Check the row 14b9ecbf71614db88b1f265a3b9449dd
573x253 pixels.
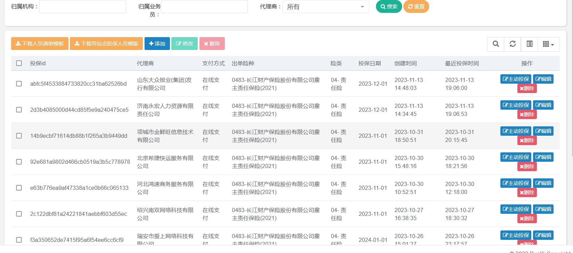click(x=19, y=136)
